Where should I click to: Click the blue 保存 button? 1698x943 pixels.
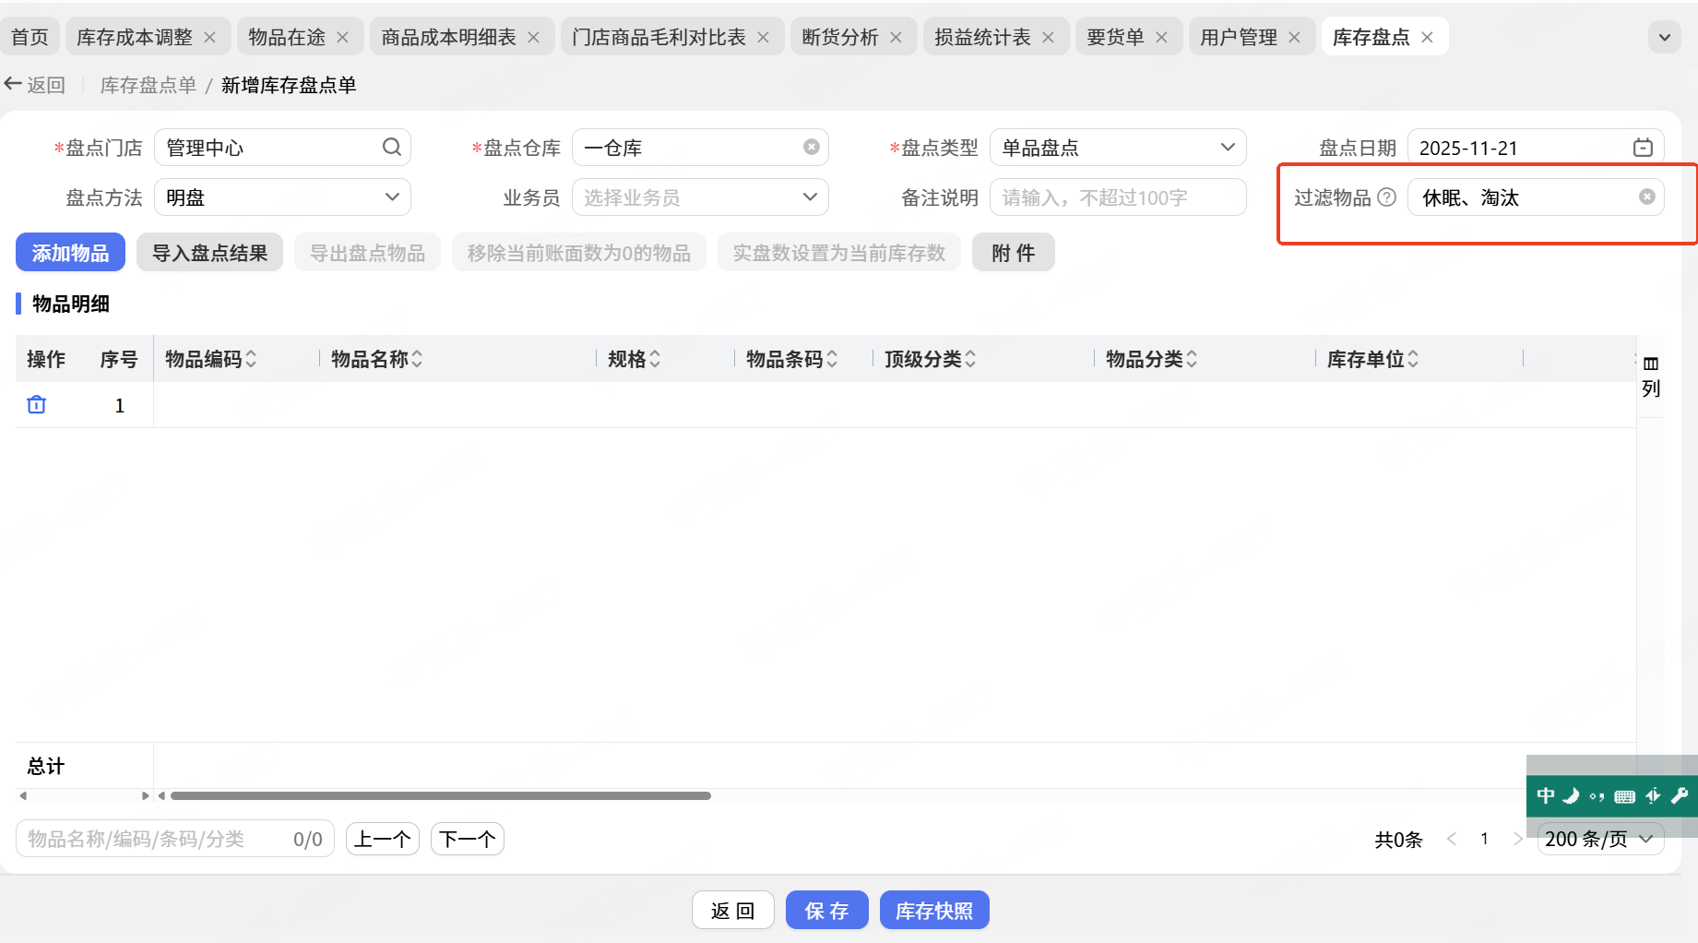click(827, 911)
